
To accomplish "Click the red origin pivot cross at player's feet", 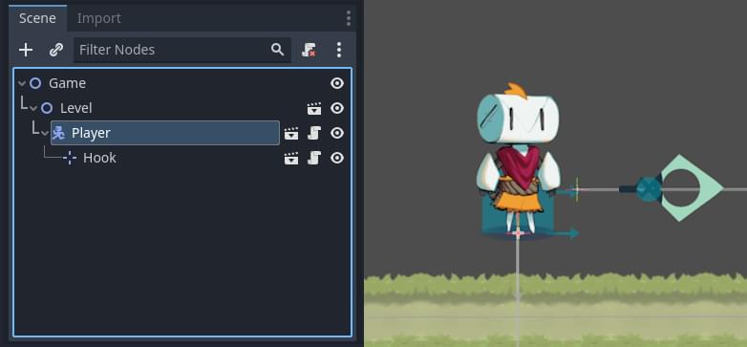I will [x=518, y=233].
